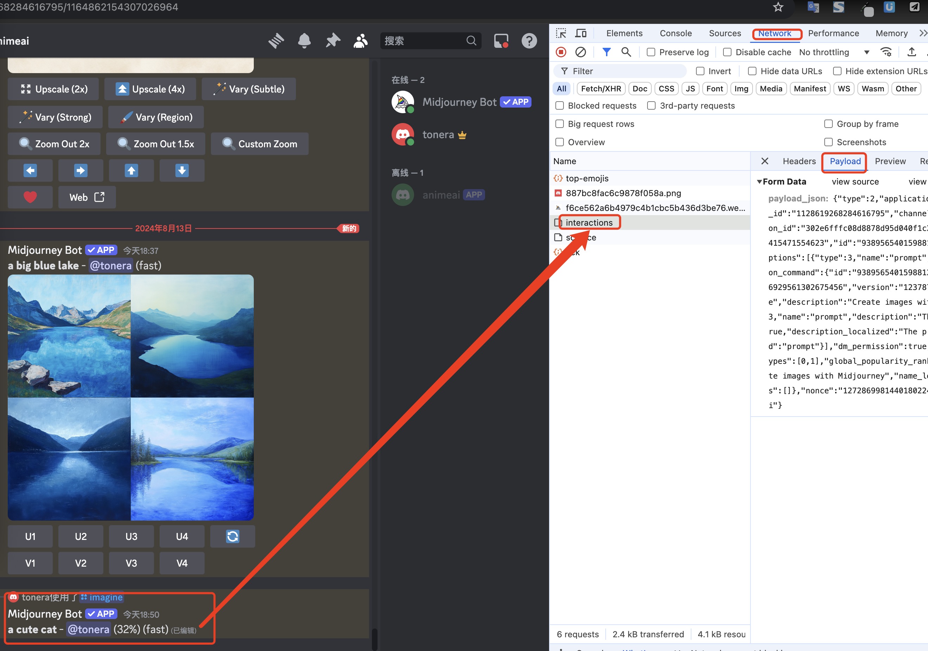This screenshot has width=928, height=651.
Task: Collapse the Form Data section triangle
Action: pos(760,182)
